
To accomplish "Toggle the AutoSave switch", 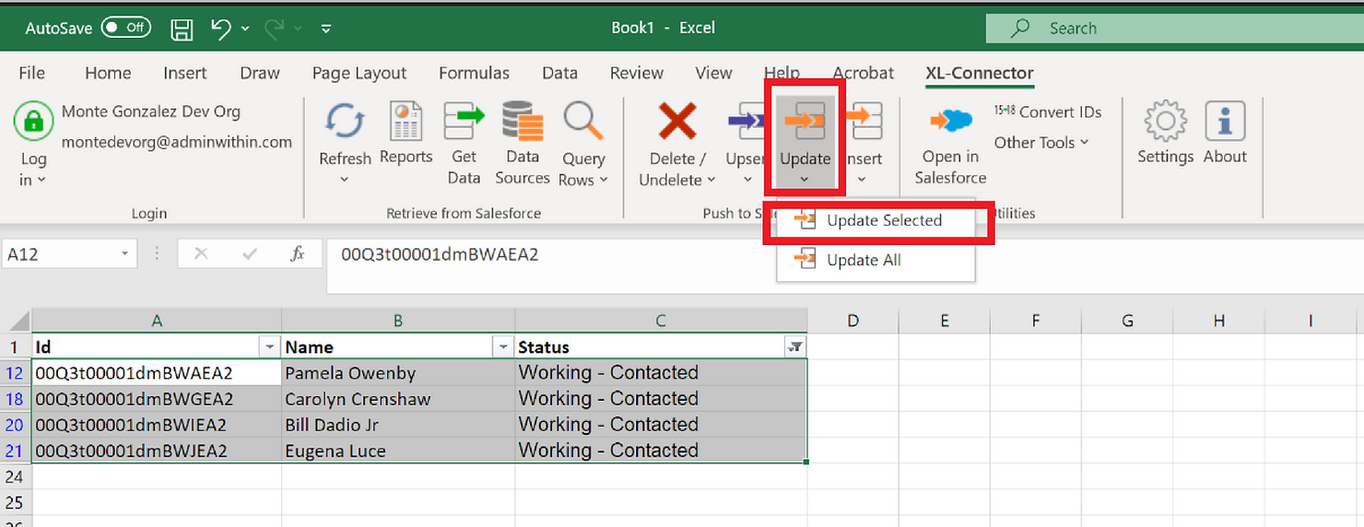I will 125,28.
